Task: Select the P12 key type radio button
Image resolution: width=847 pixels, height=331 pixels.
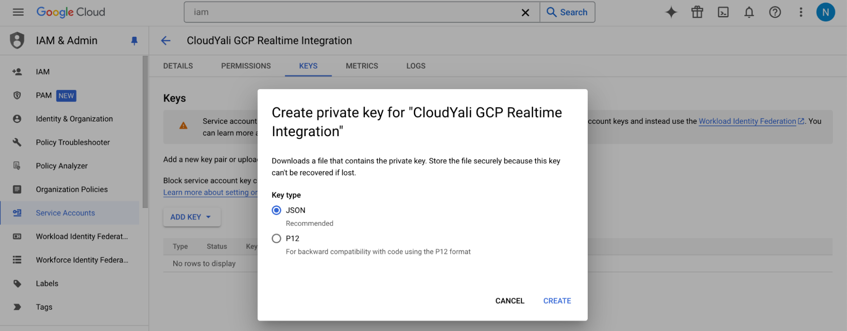Action: (276, 238)
